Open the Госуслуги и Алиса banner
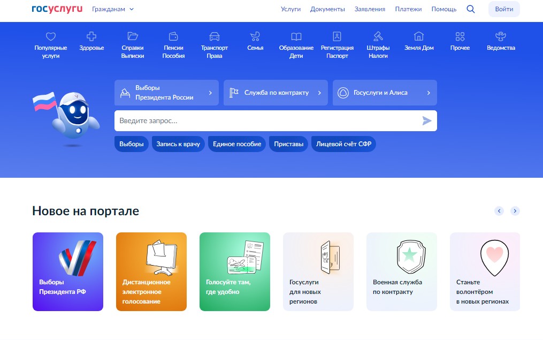This screenshot has width=543, height=340. pos(385,93)
